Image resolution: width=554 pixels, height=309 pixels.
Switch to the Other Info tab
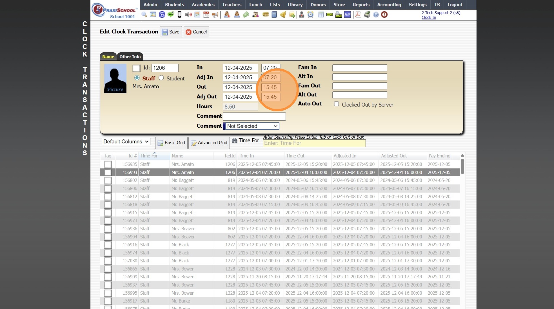click(x=130, y=57)
